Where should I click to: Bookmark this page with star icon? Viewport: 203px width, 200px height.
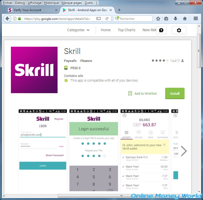pyautogui.click(x=158, y=19)
